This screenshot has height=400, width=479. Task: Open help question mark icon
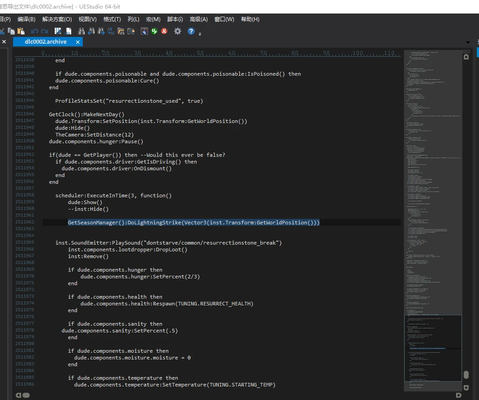191,31
